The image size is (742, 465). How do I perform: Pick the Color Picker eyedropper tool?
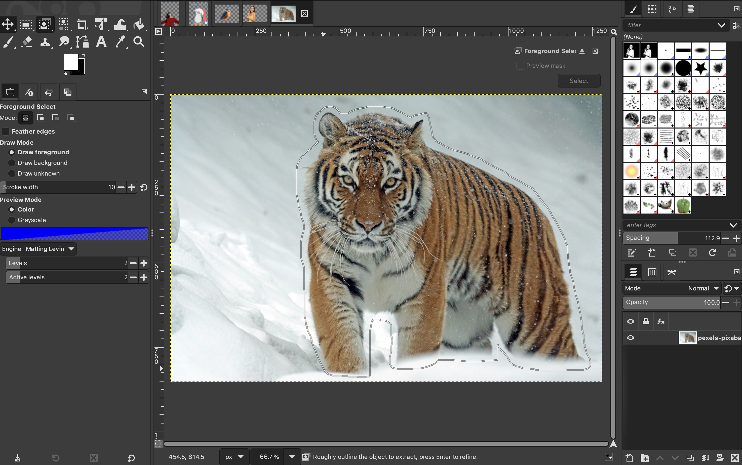pyautogui.click(x=120, y=41)
